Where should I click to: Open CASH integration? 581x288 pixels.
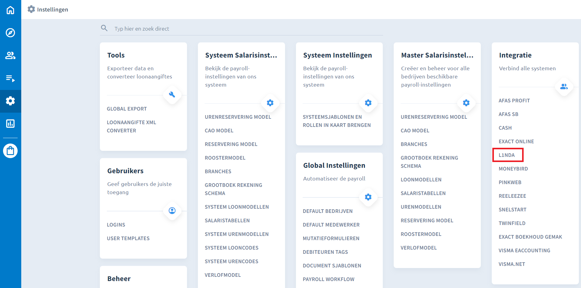pyautogui.click(x=505, y=128)
